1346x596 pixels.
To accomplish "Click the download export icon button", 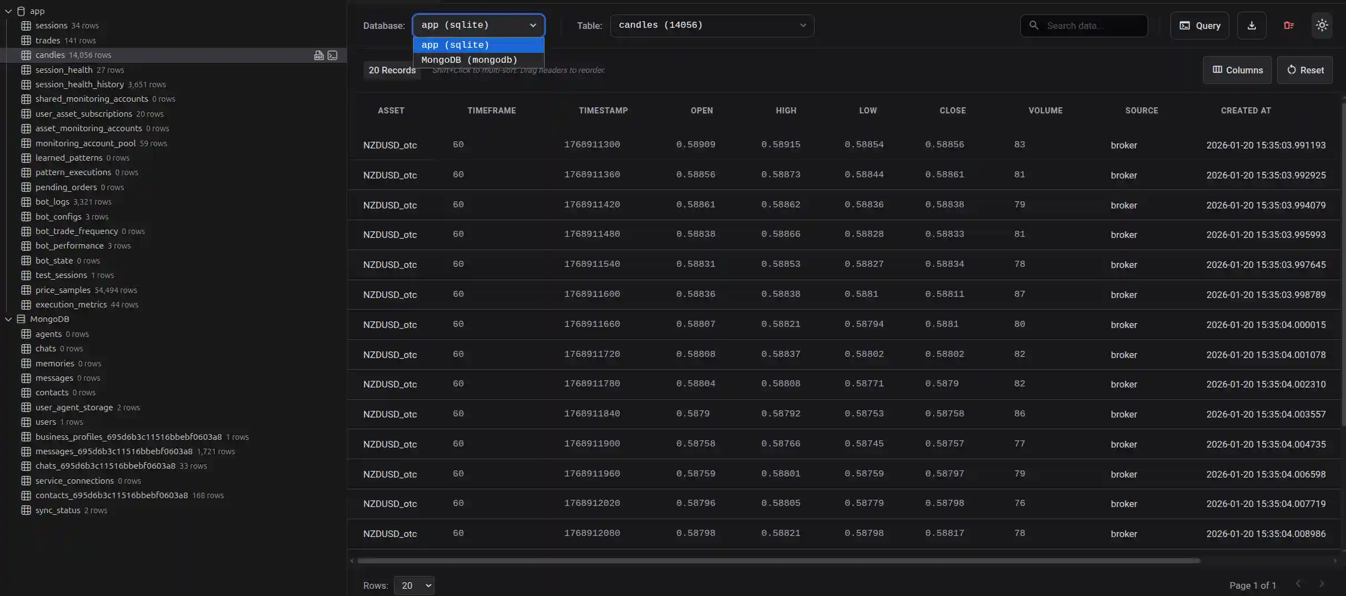I will (1251, 26).
